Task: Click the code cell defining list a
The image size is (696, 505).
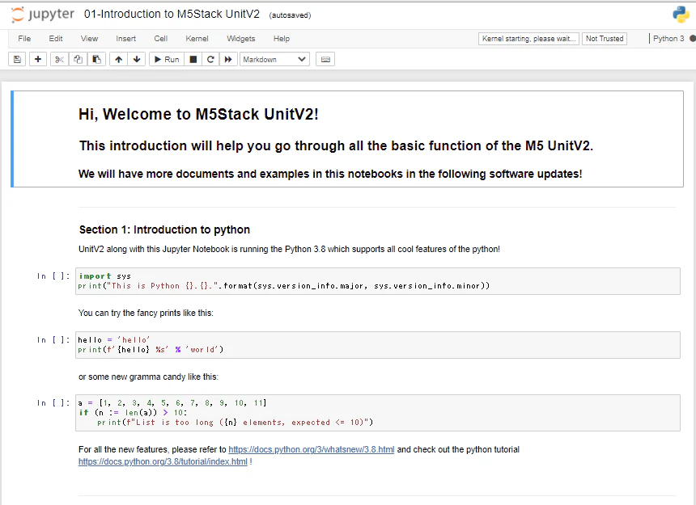Action: coord(378,412)
